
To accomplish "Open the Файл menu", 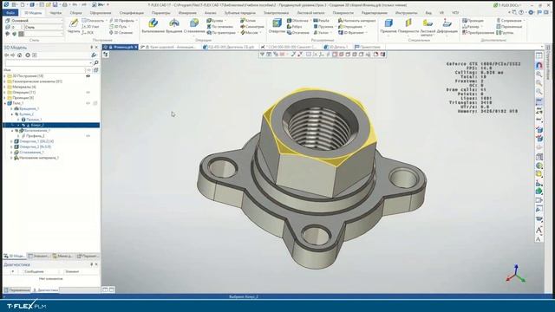I will click(x=10, y=13).
